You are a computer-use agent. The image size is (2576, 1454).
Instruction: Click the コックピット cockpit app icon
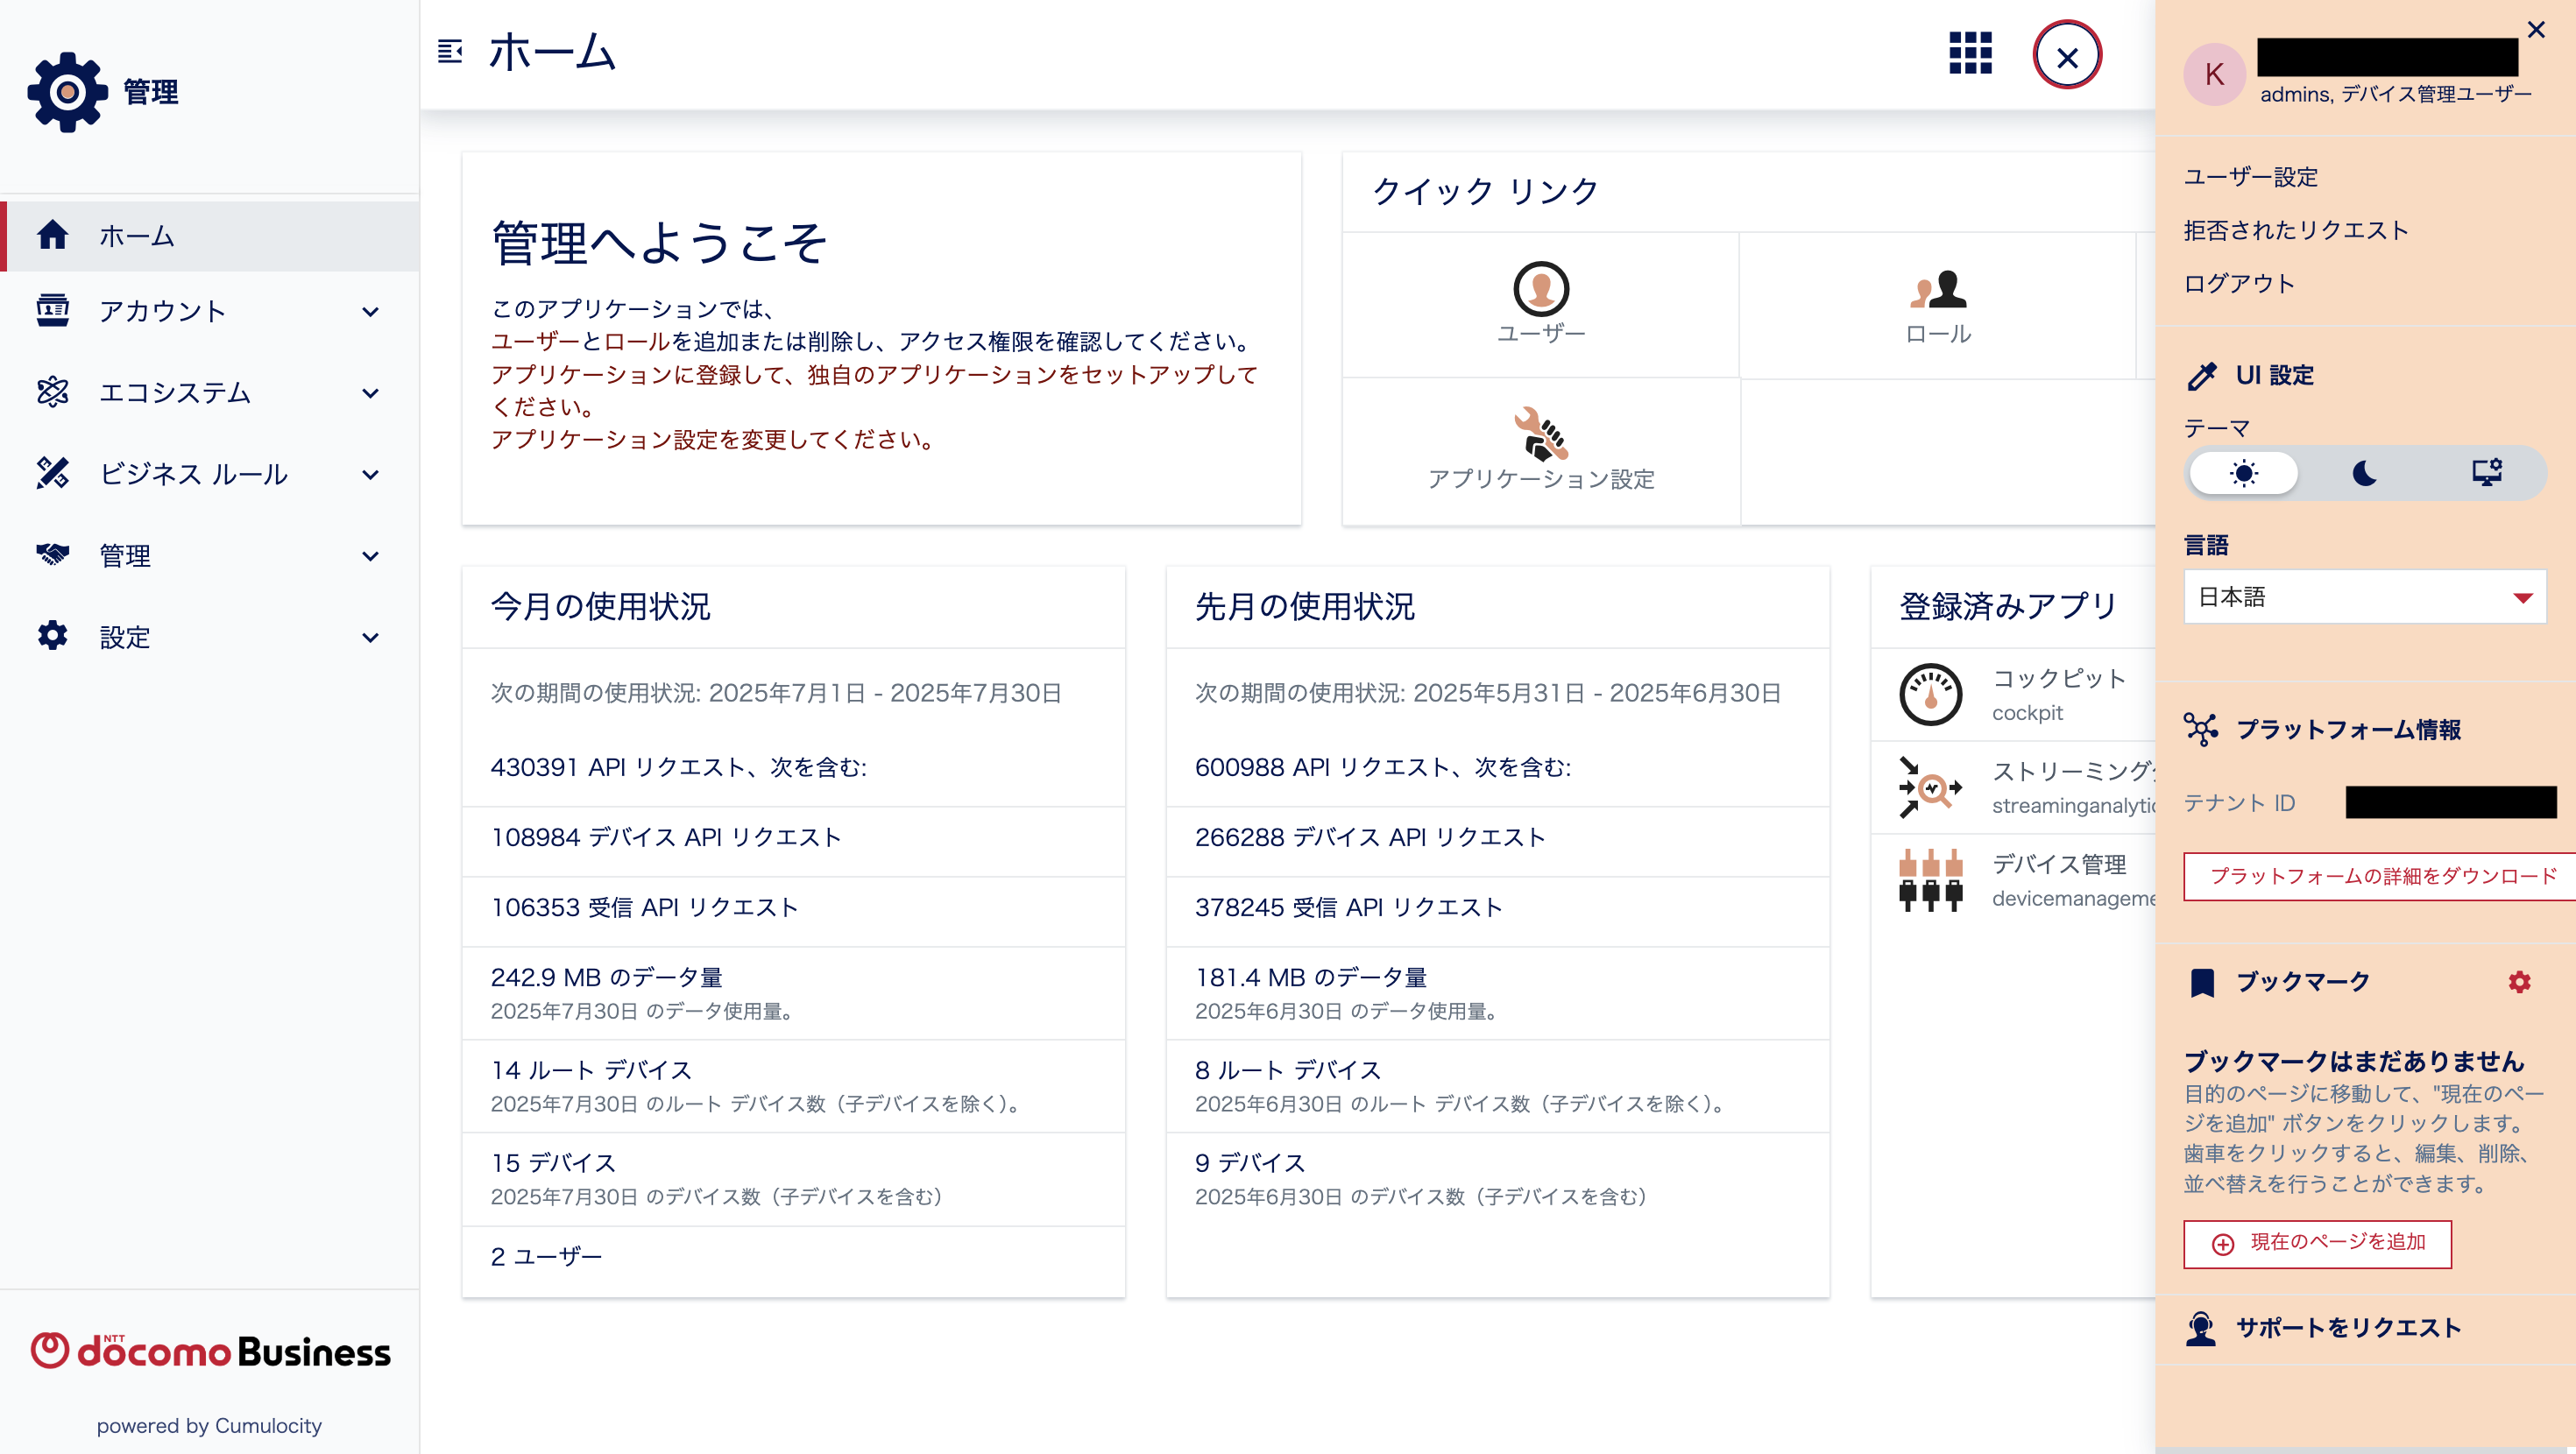[x=1930, y=694]
